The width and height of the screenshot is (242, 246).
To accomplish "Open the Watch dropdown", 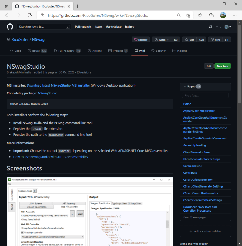I will tap(162, 40).
